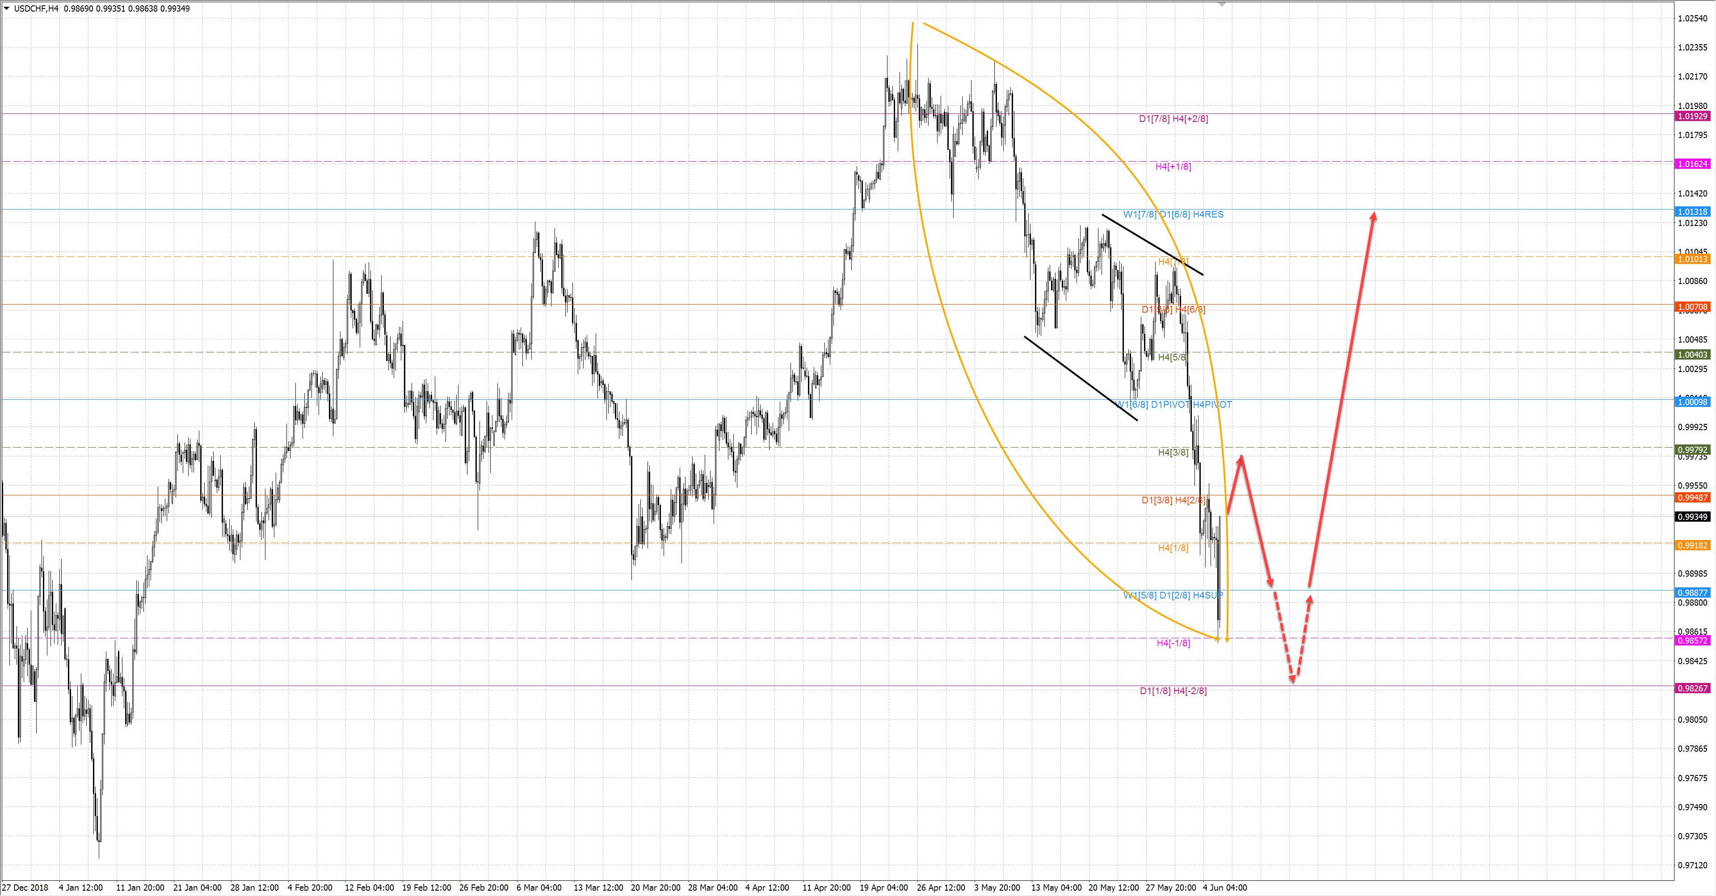The height and width of the screenshot is (896, 1716).
Task: Open the chart menu triangle beside USDCHF,H4
Action: [7, 8]
